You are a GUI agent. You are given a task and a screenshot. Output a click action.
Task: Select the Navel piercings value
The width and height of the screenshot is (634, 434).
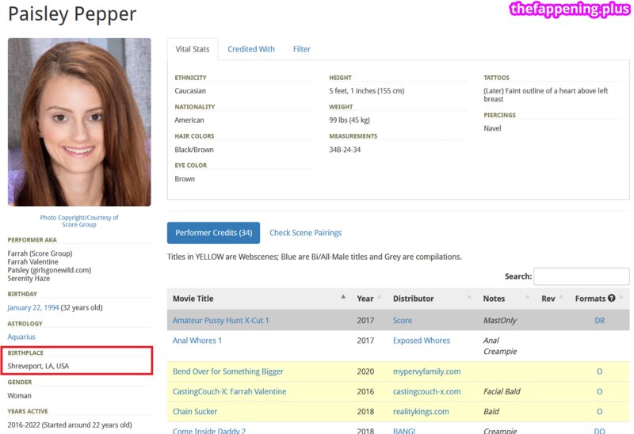point(492,128)
